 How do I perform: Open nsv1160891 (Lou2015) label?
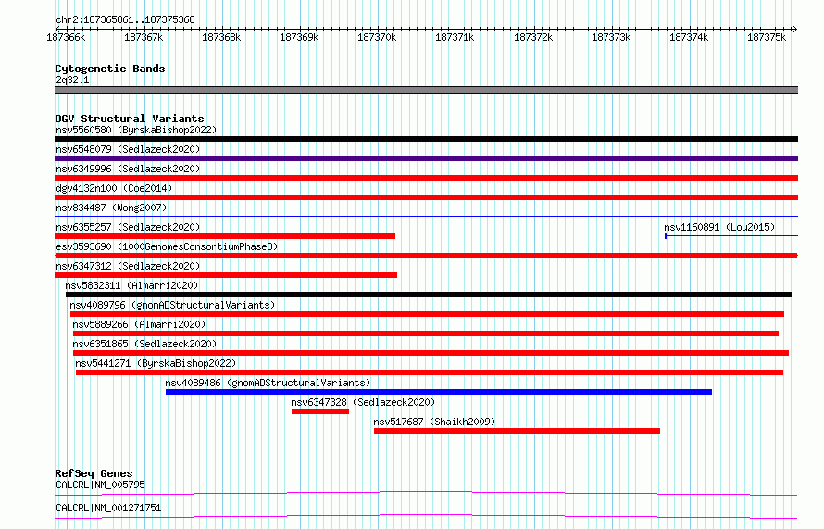[719, 227]
